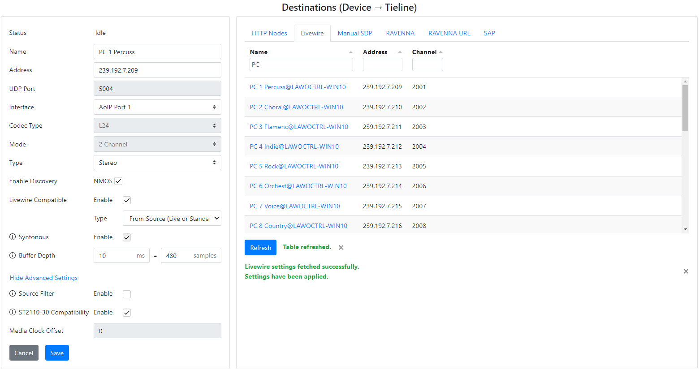Sort table by Channel column arrow
699x370 pixels.
pos(440,52)
